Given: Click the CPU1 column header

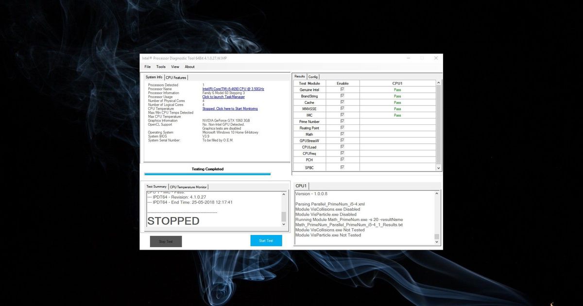Looking at the screenshot, I should tap(397, 84).
